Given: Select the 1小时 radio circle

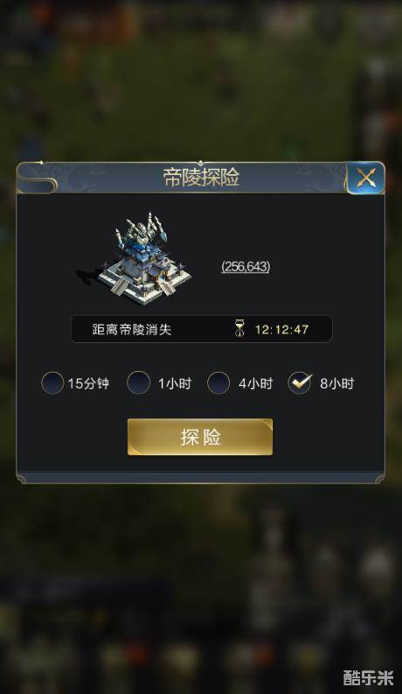Looking at the screenshot, I should pyautogui.click(x=138, y=382).
